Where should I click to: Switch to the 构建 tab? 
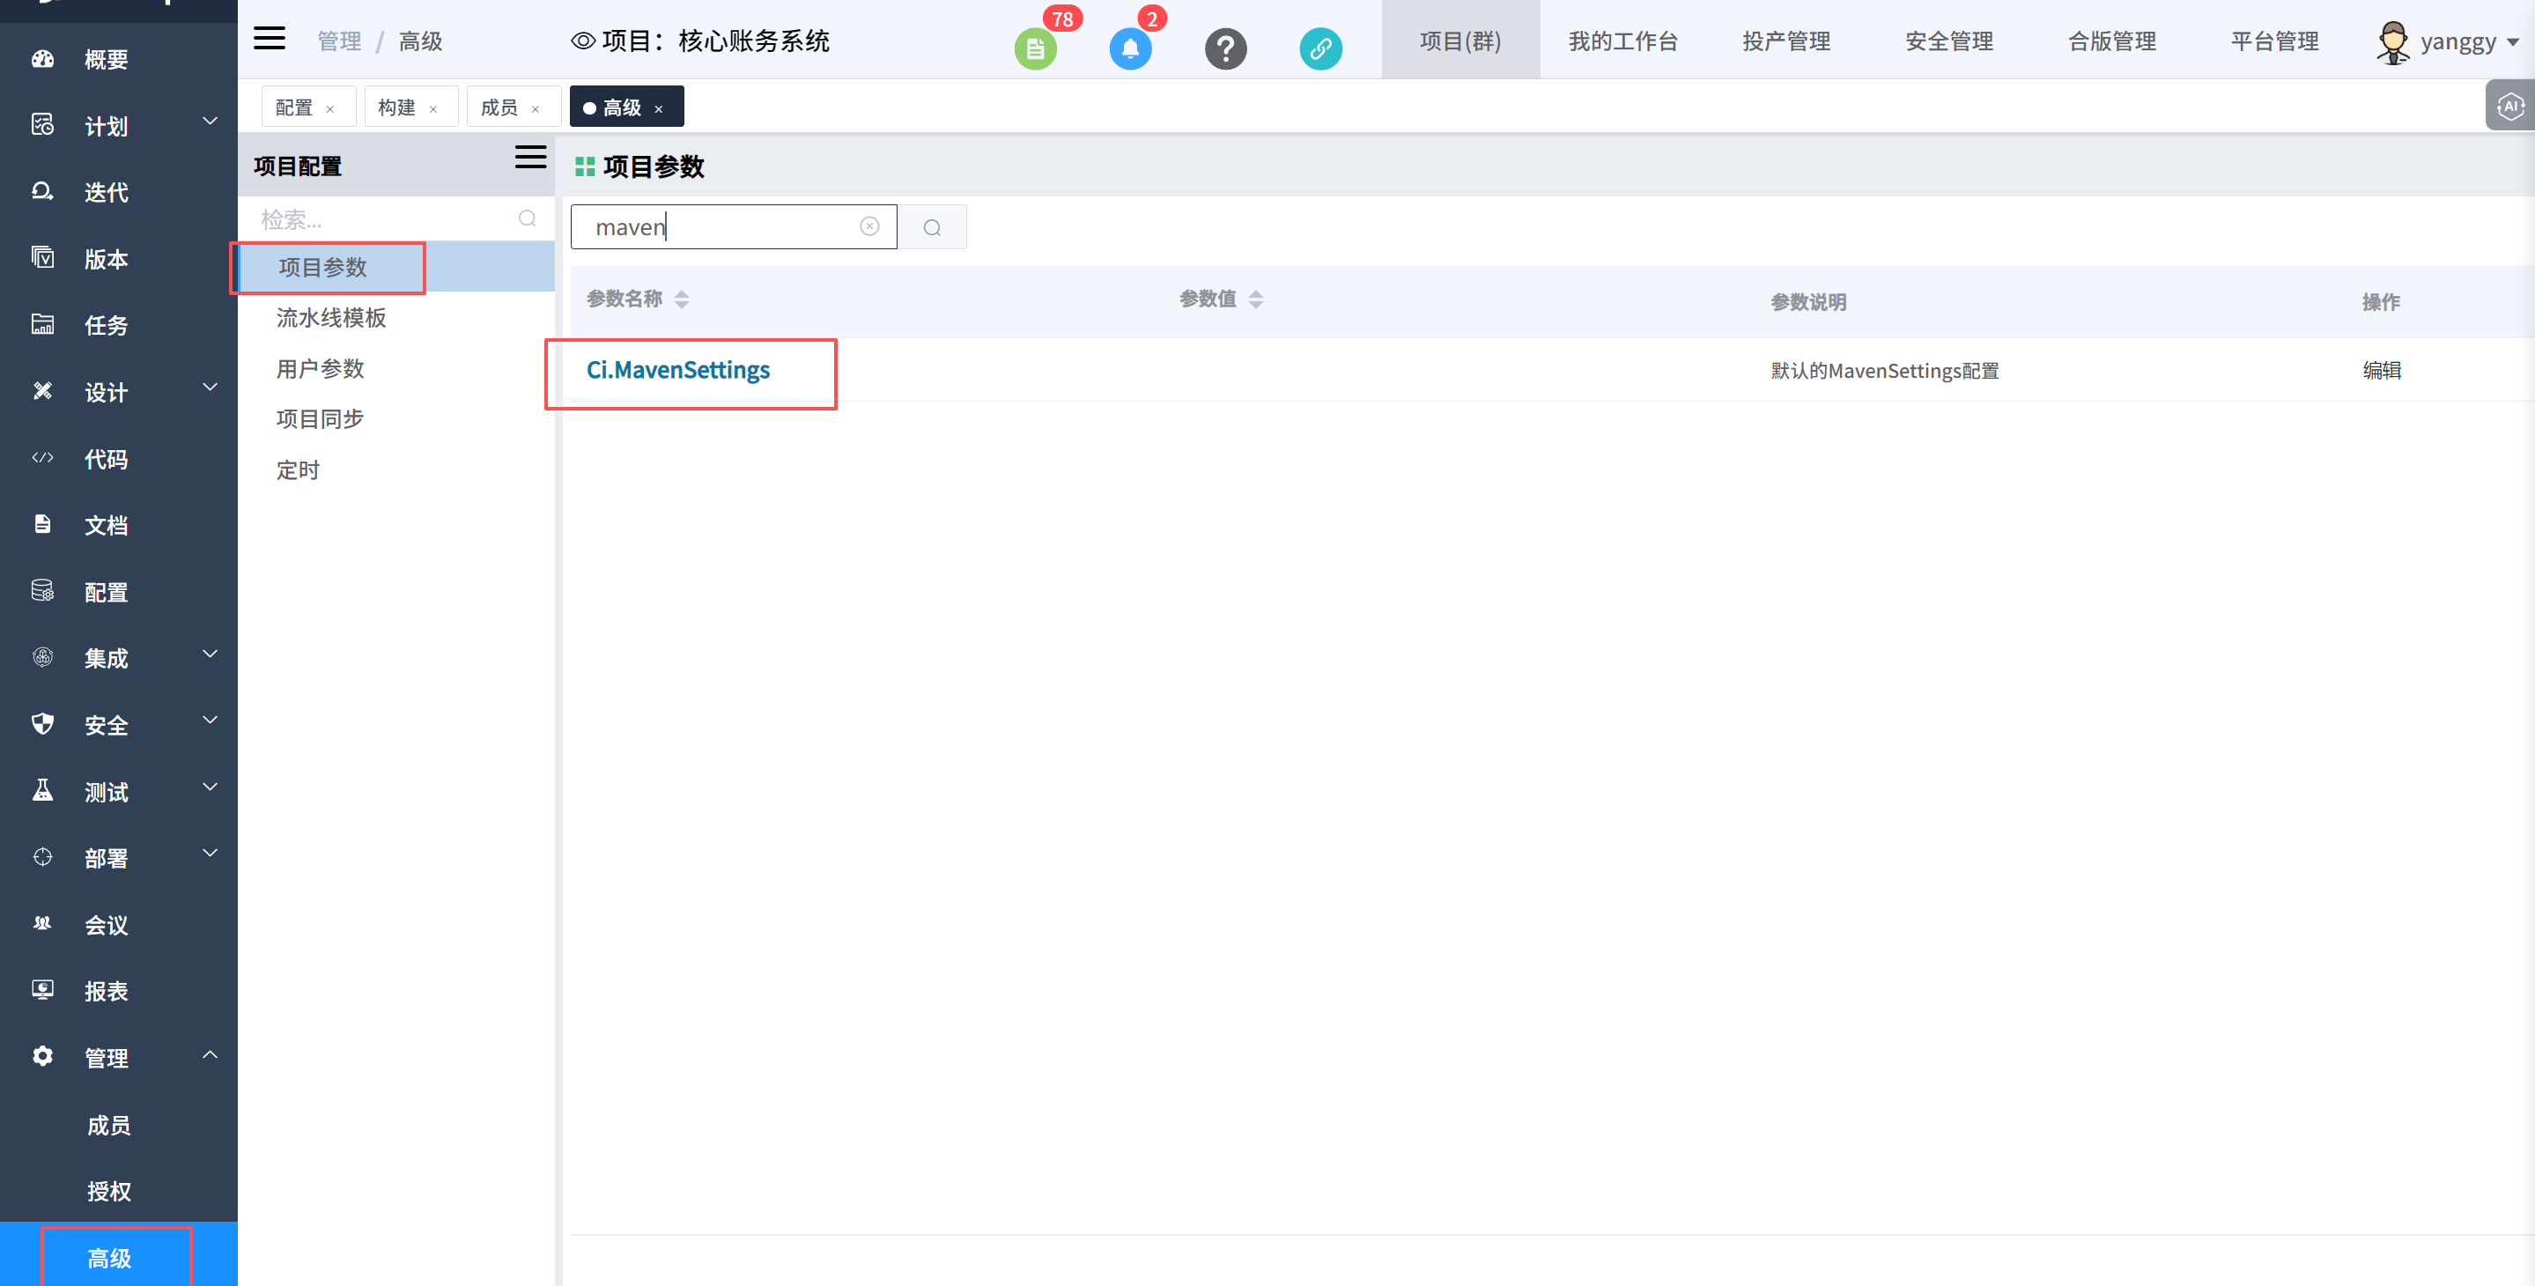397,107
